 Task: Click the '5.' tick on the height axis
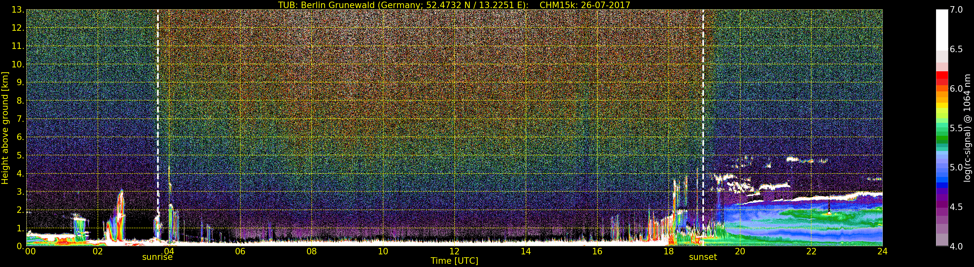20,155
